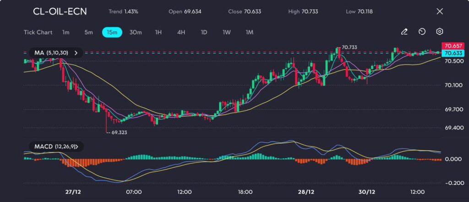Select the 1m timeframe

click(x=66, y=32)
